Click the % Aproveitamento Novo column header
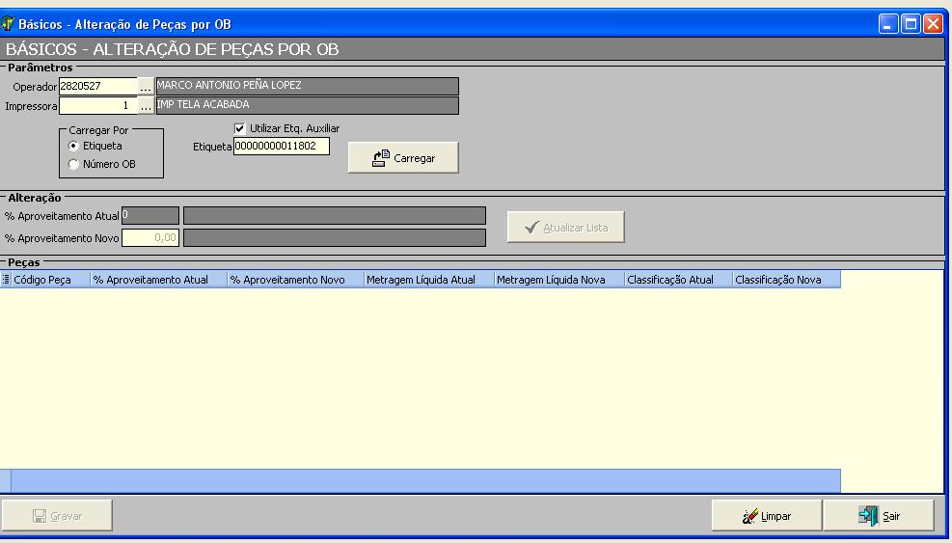952x543 pixels. 294,280
